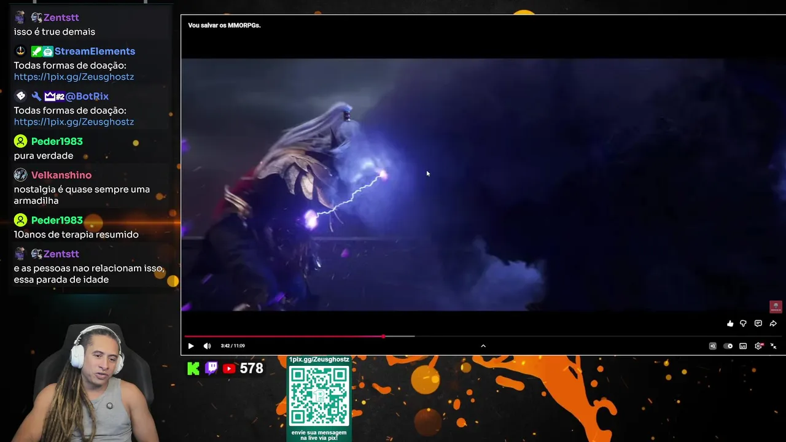Click the Twitch logo on overlay
The image size is (786, 442).
pos(211,368)
